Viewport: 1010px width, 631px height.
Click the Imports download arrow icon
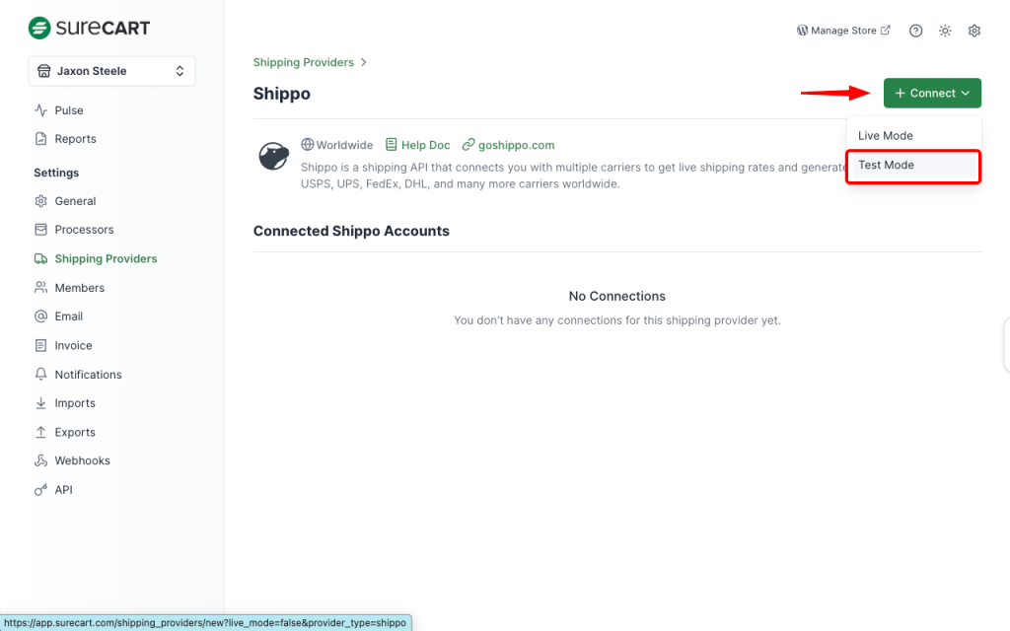pos(40,403)
